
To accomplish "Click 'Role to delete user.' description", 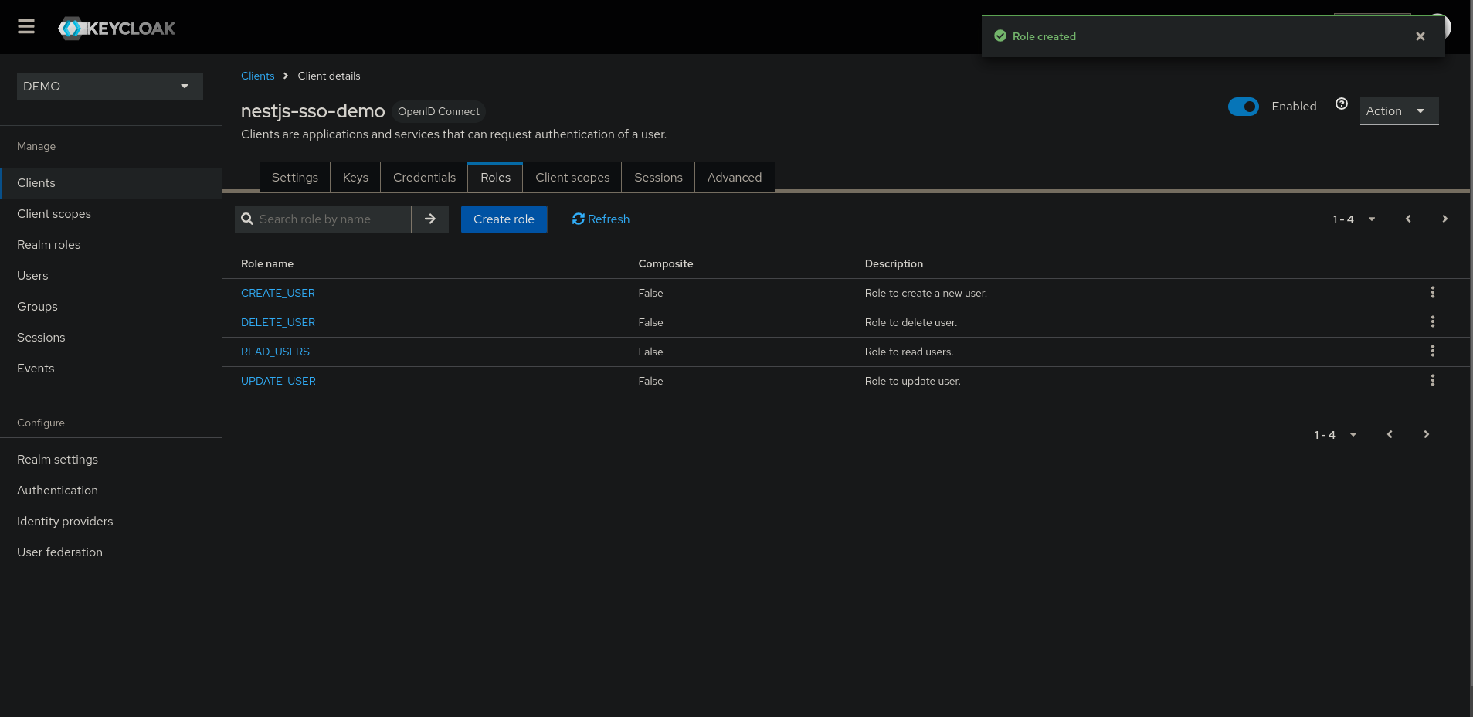I will click(x=911, y=322).
